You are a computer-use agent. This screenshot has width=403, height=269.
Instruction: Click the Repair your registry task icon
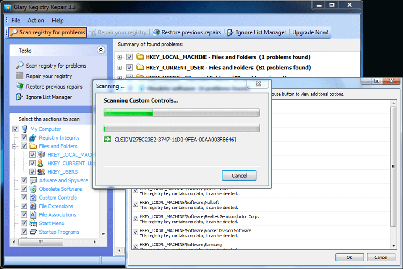click(19, 76)
